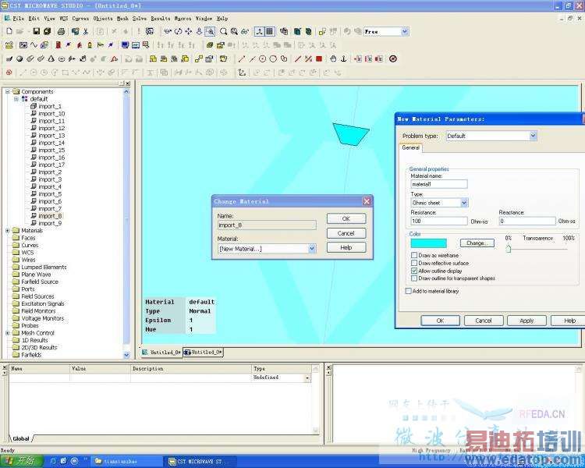Toggle the highlighted Zoom view tool
This screenshot has width=585, height=468.
(x=210, y=31)
